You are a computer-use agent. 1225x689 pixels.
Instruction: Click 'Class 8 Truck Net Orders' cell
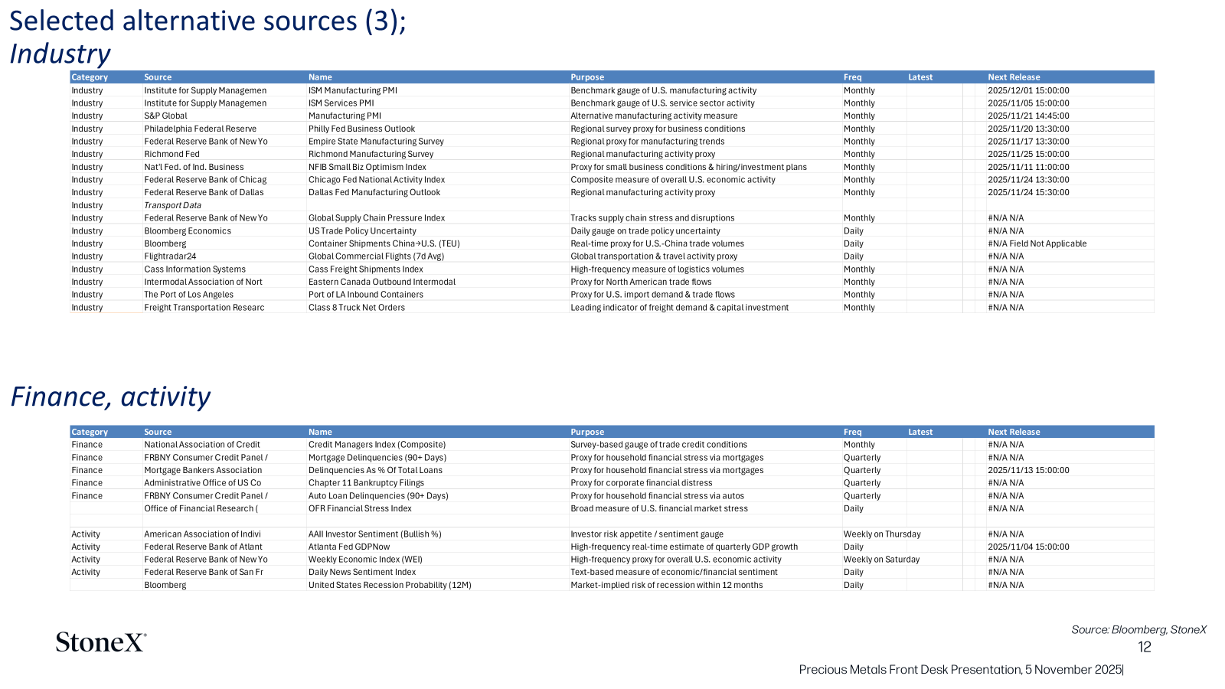click(x=357, y=307)
